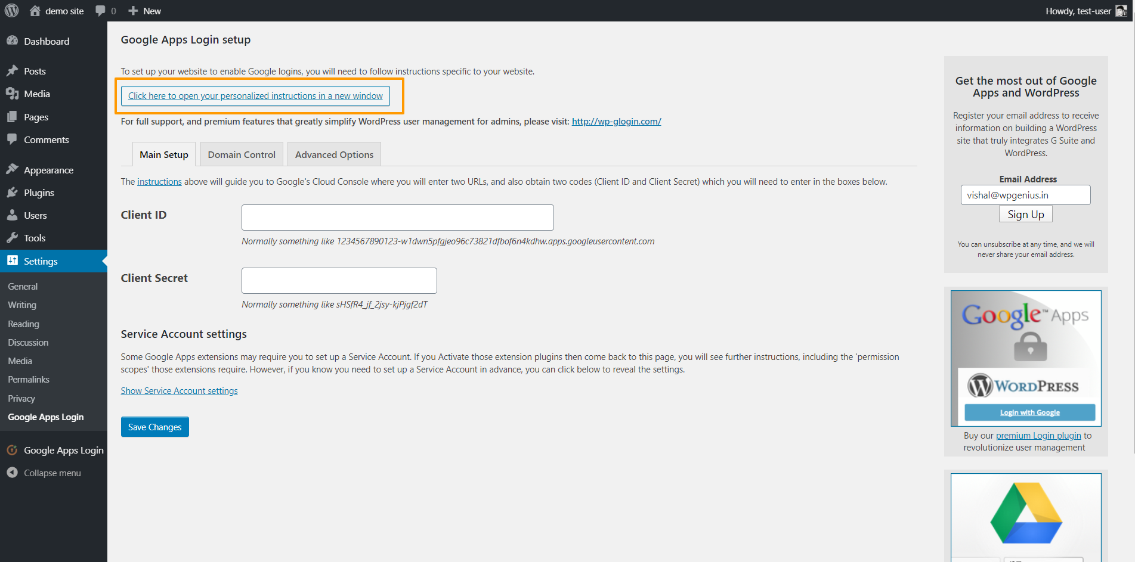Screen dimensions: 1135x562
Task: Click the Collapse menu arrow icon
Action: tap(13, 473)
